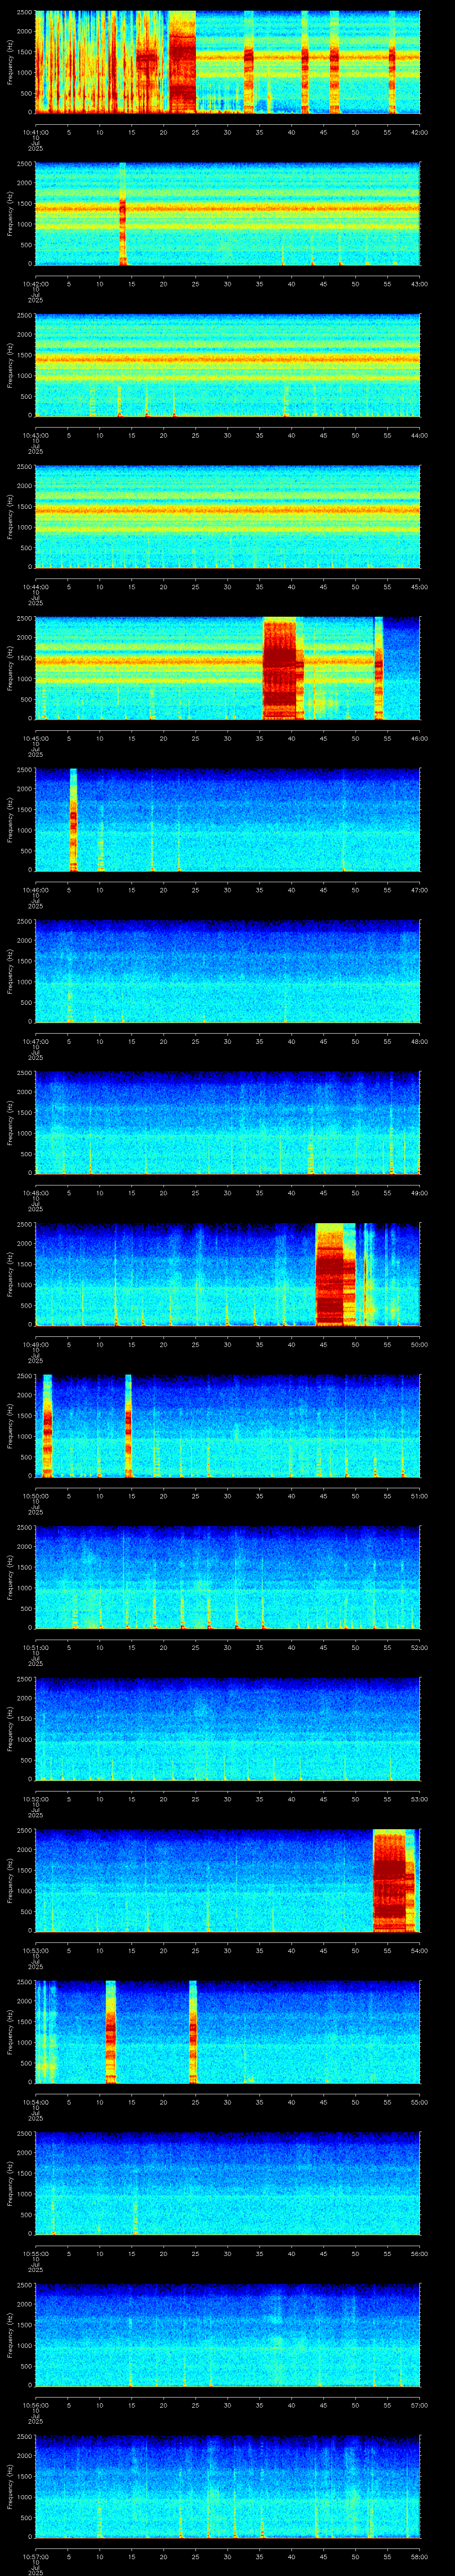Click the "10:53:00" start label

pyautogui.click(x=35, y=1950)
